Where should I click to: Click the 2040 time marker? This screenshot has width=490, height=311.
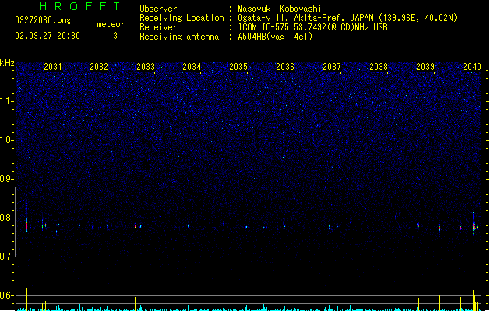472,67
